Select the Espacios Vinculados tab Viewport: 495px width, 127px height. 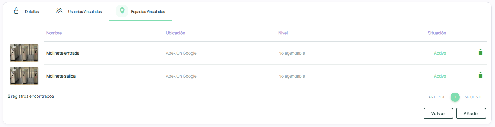point(148,12)
